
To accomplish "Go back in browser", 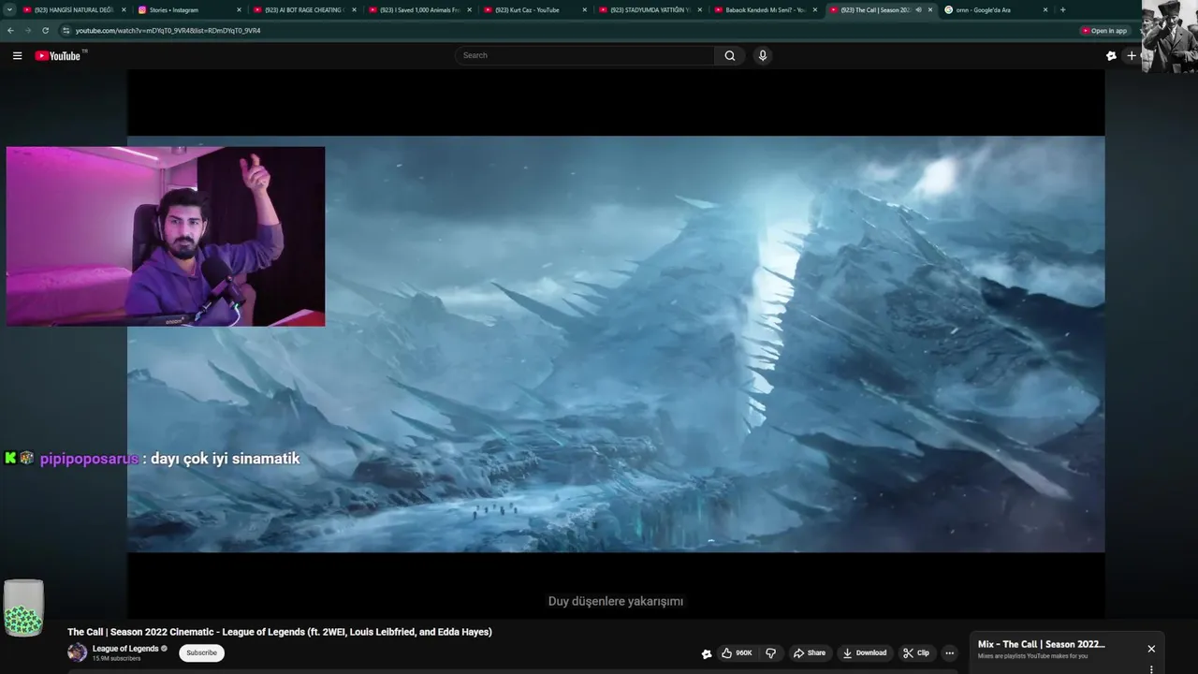I will pyautogui.click(x=10, y=30).
